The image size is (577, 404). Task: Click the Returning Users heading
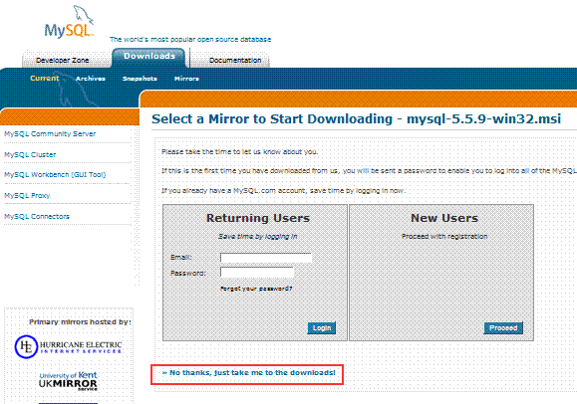click(x=258, y=218)
